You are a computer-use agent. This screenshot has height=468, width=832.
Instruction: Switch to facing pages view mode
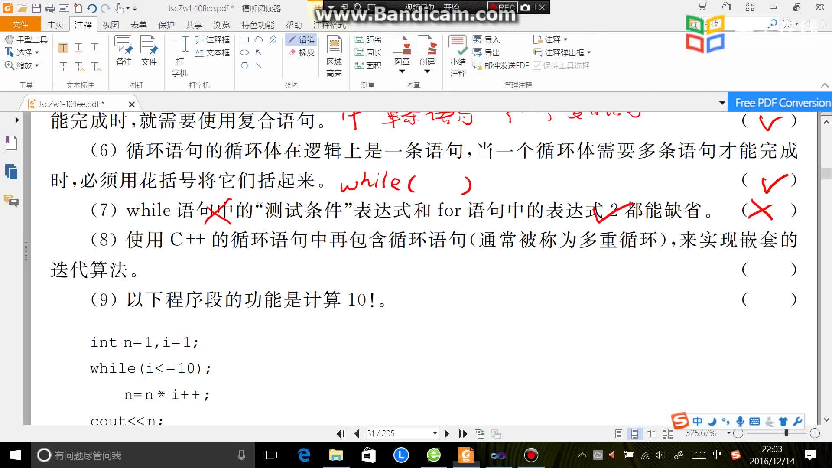click(x=651, y=434)
